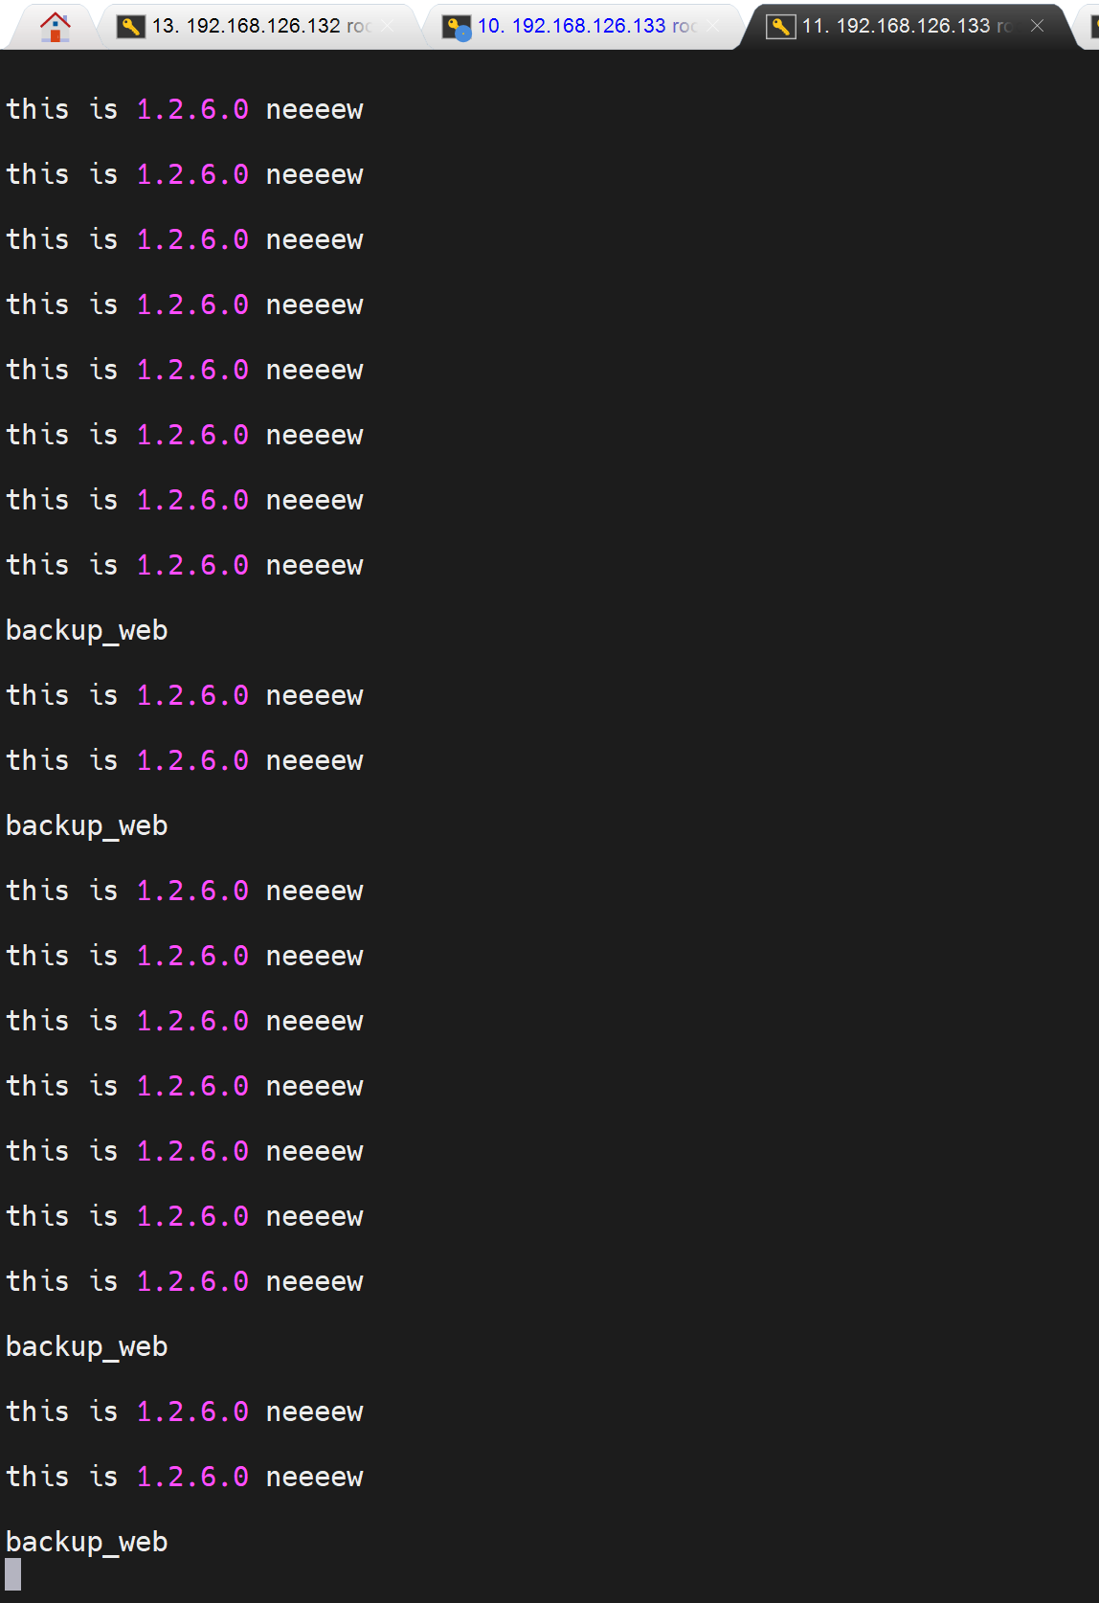Click word neeeew in topmost terminal line

point(314,109)
